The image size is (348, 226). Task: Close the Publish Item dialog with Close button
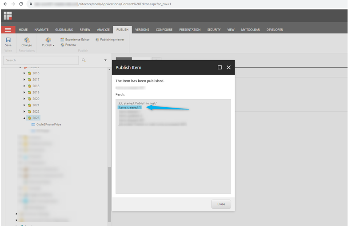tap(221, 204)
